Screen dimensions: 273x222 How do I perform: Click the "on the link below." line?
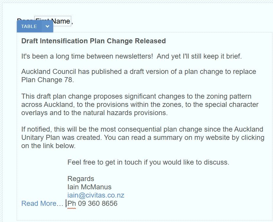(x=48, y=146)
